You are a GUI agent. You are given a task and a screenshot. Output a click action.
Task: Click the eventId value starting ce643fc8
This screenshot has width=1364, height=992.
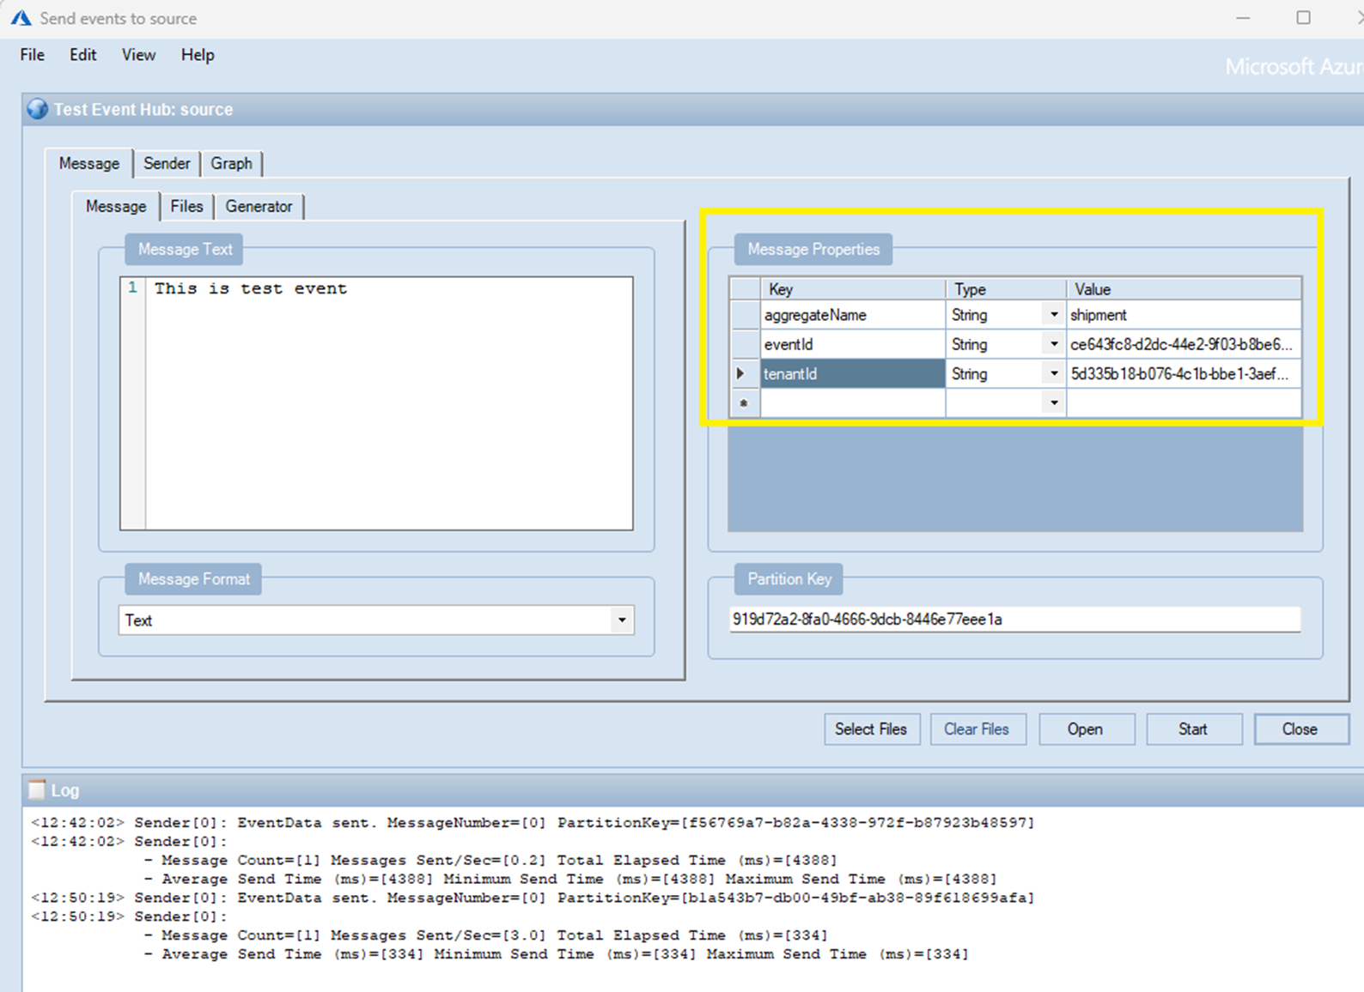(x=1184, y=344)
